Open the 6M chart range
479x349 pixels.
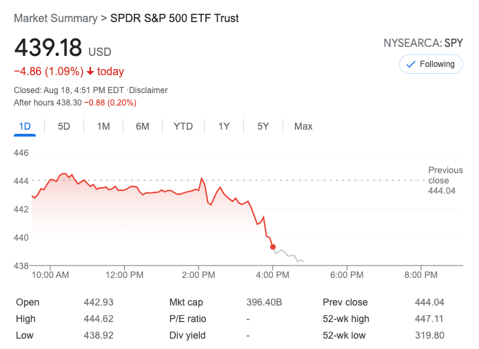(x=143, y=126)
